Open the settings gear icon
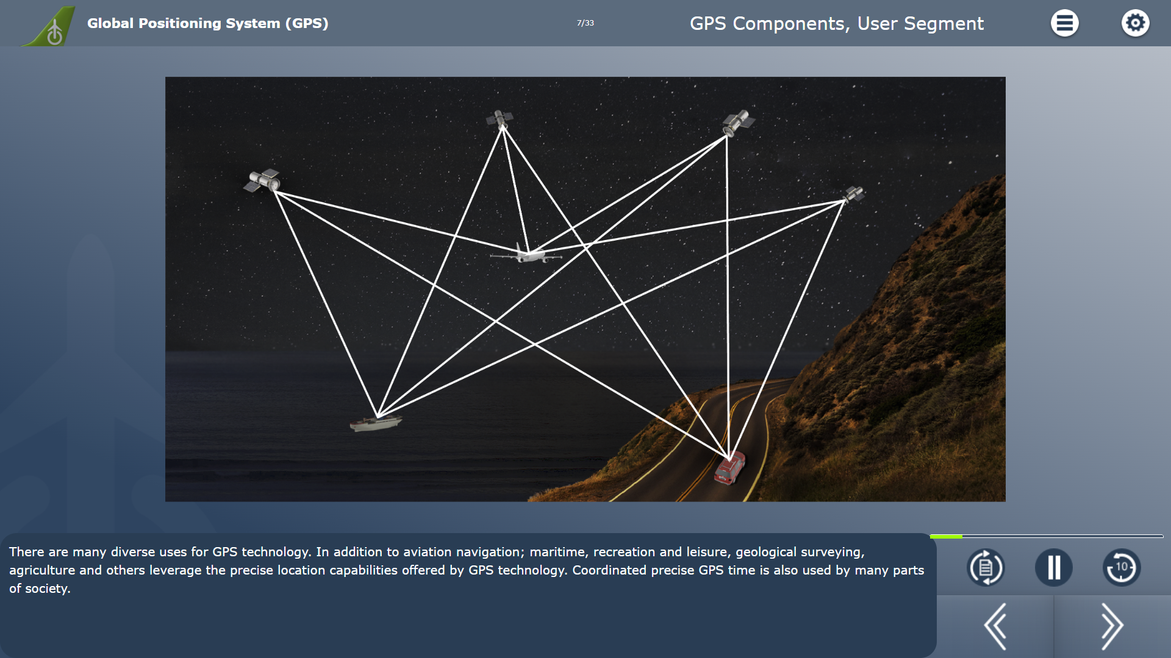 (1135, 23)
